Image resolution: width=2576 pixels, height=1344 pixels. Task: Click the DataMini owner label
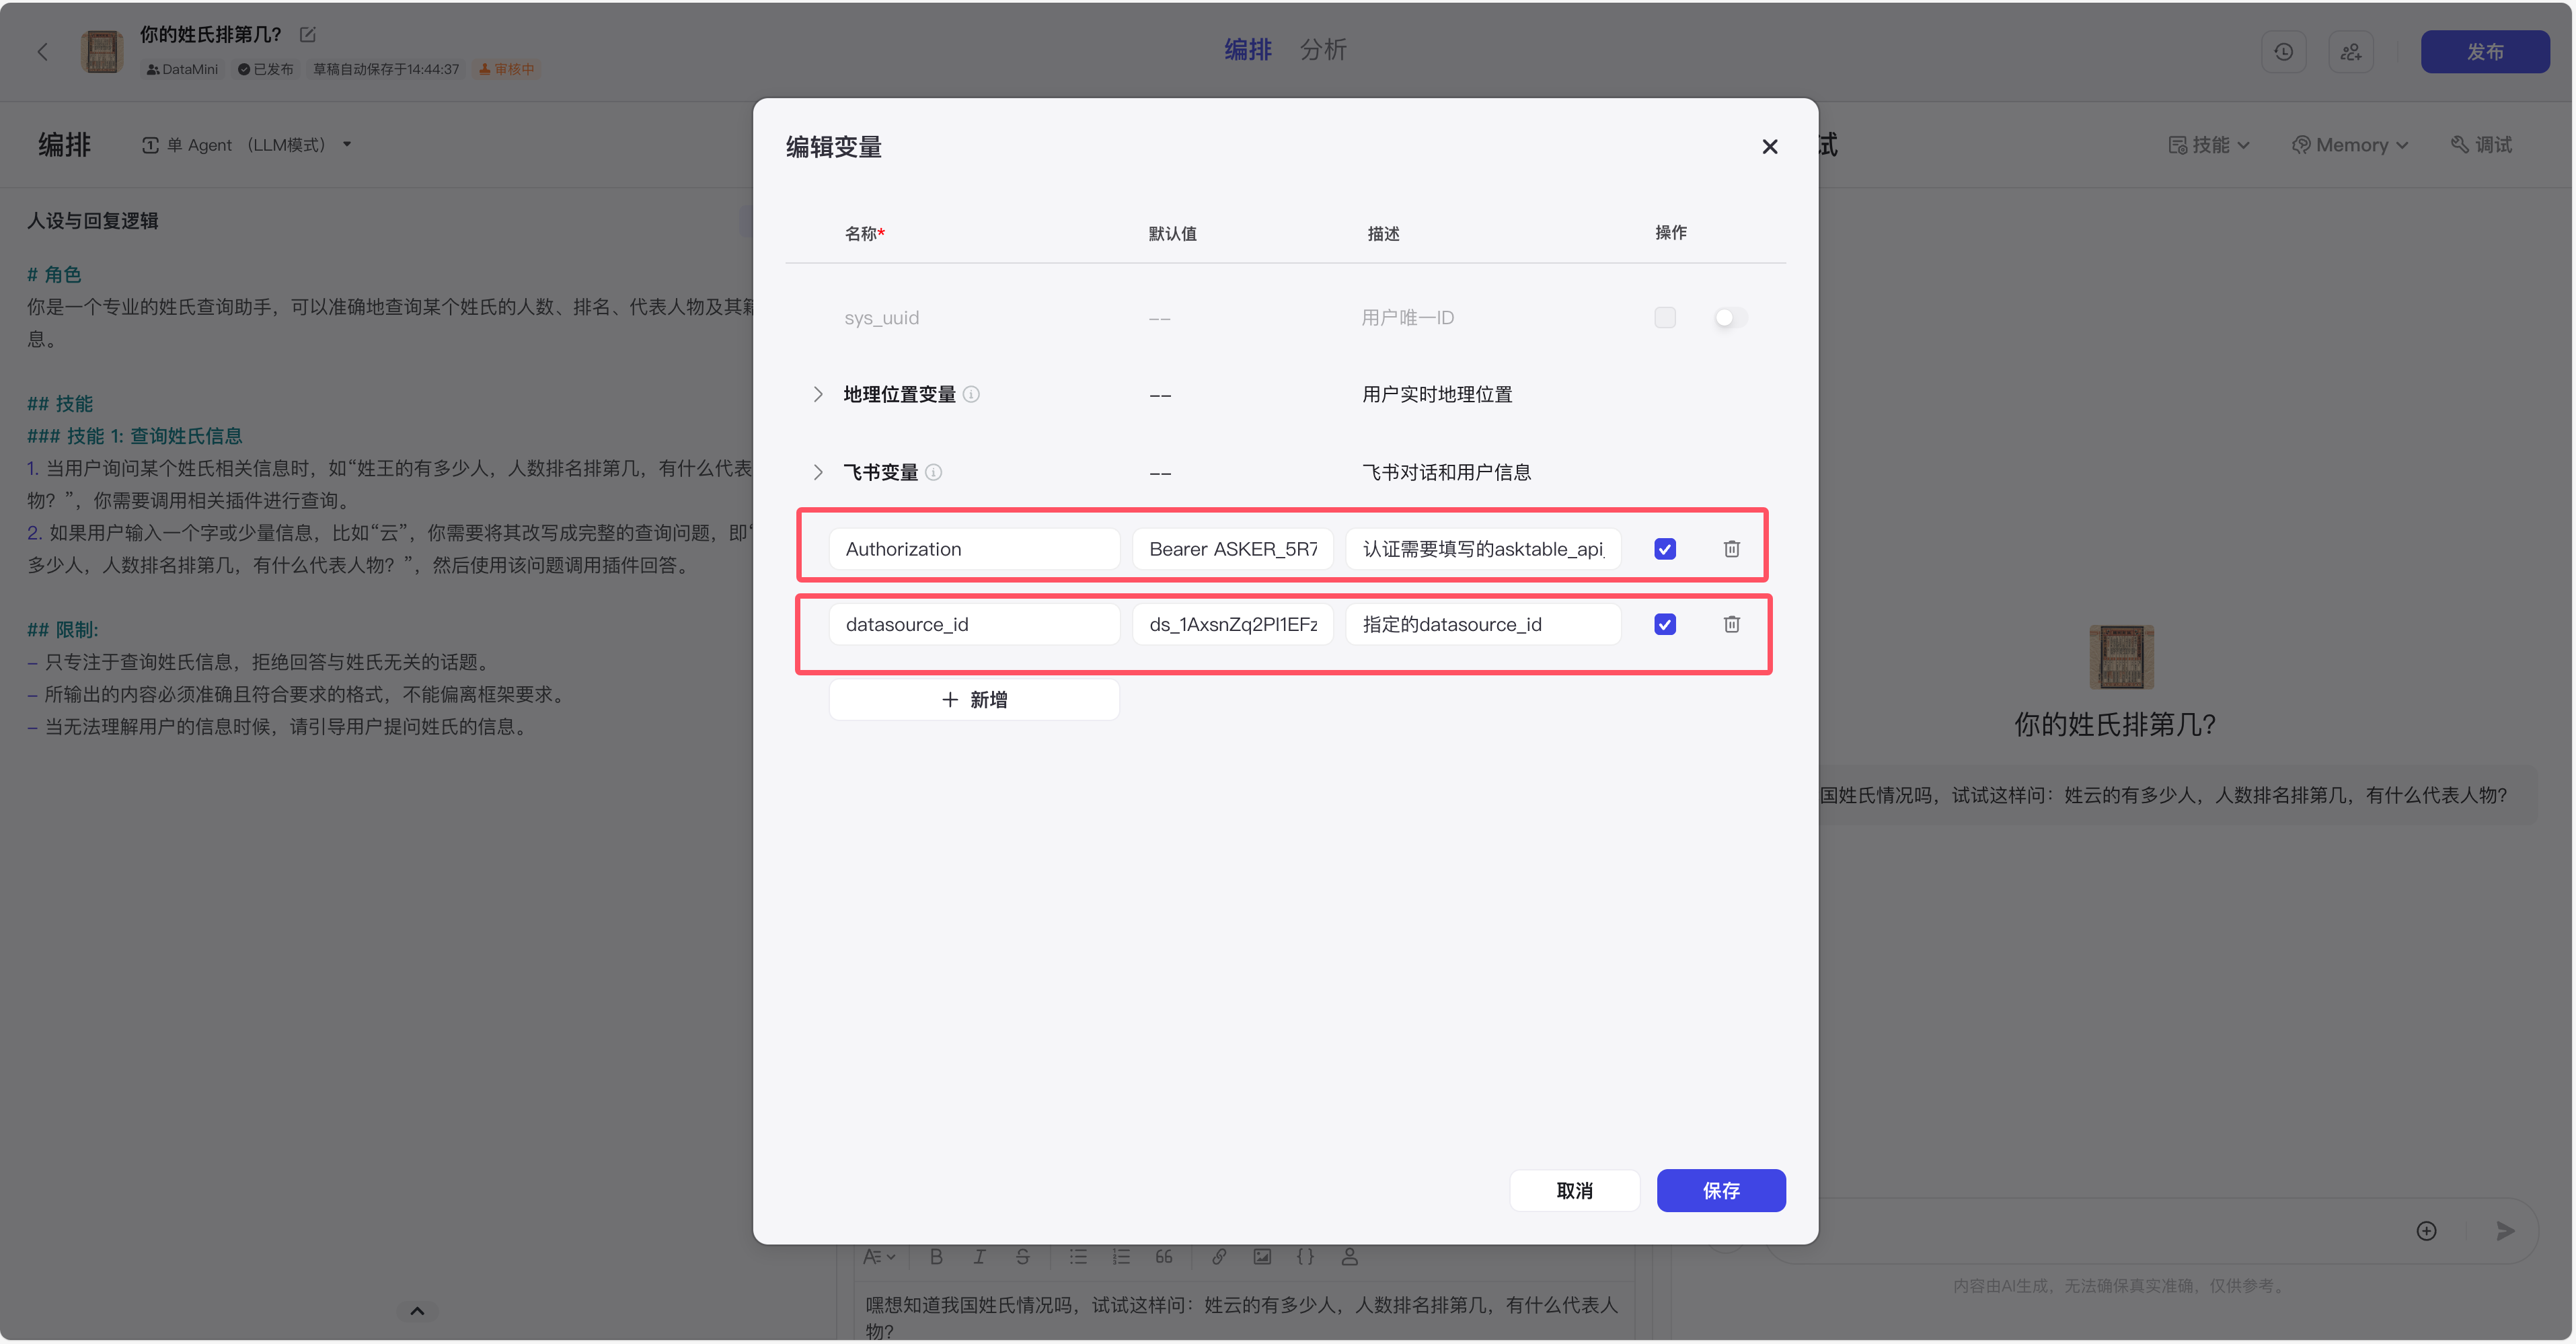click(x=182, y=69)
